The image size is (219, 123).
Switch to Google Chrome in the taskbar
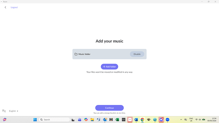[142, 120]
